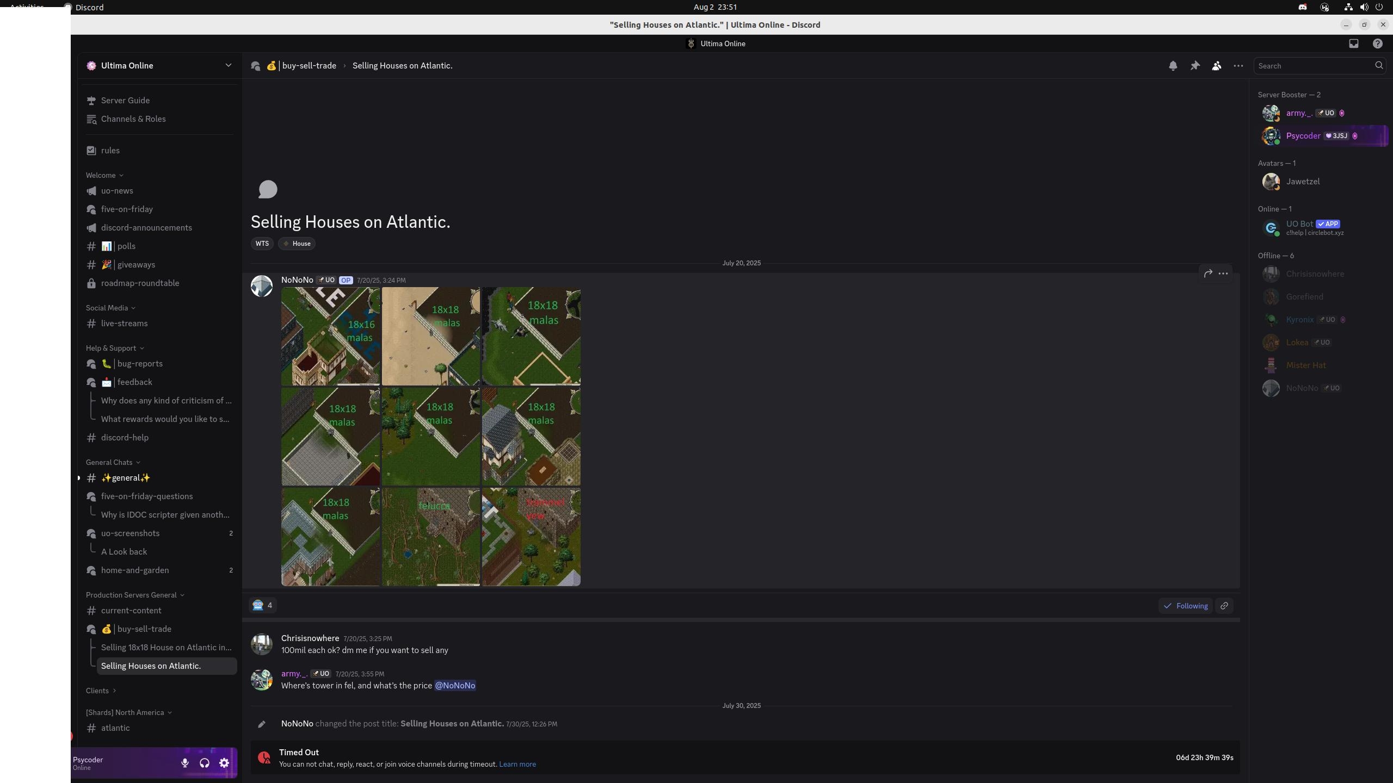Click army._.'s avatar in chat
Screen dimensions: 1393x783
(x=262, y=679)
